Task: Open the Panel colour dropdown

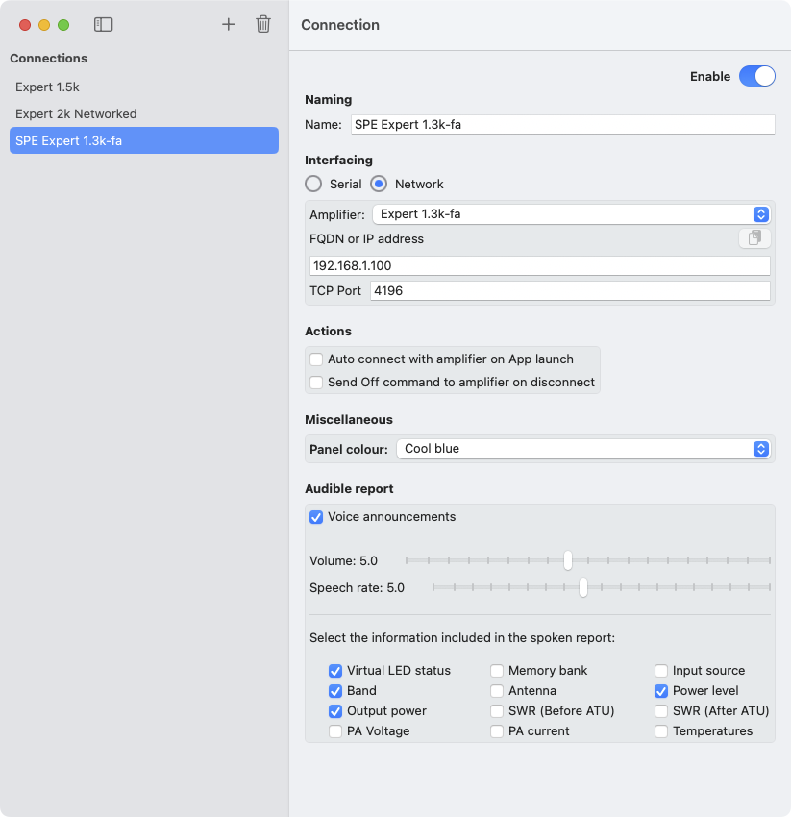Action: pyautogui.click(x=582, y=449)
